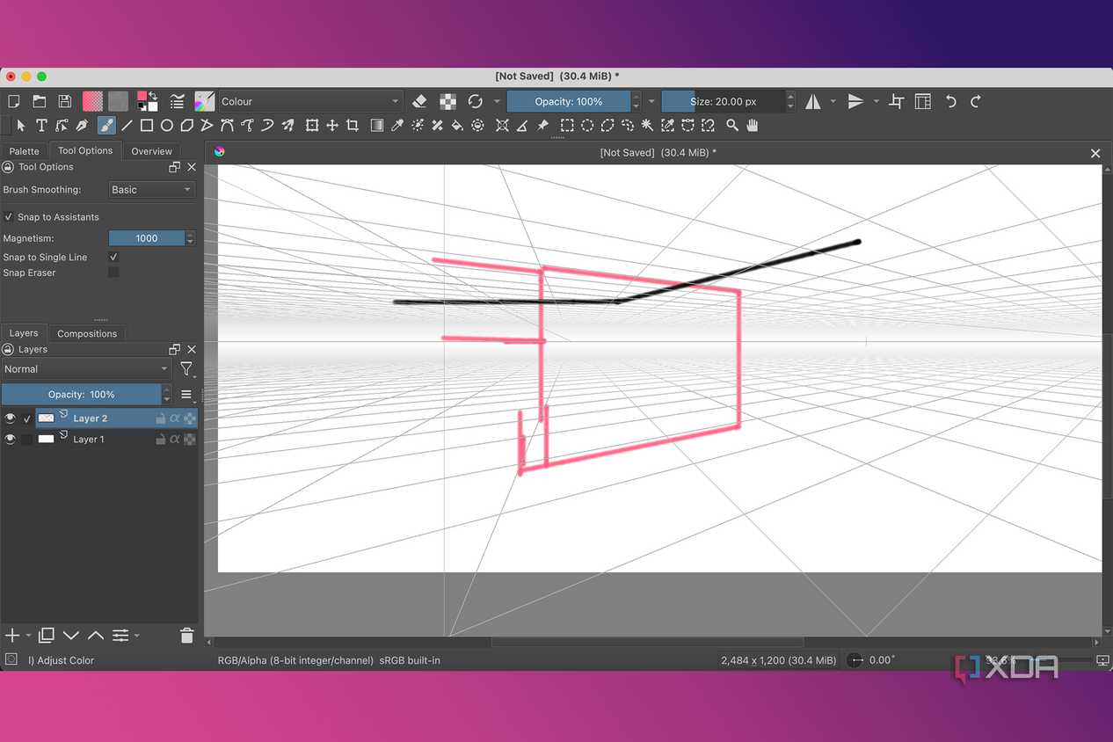Toggle eraser mode in toolbar
This screenshot has height=742, width=1113.
click(x=419, y=102)
